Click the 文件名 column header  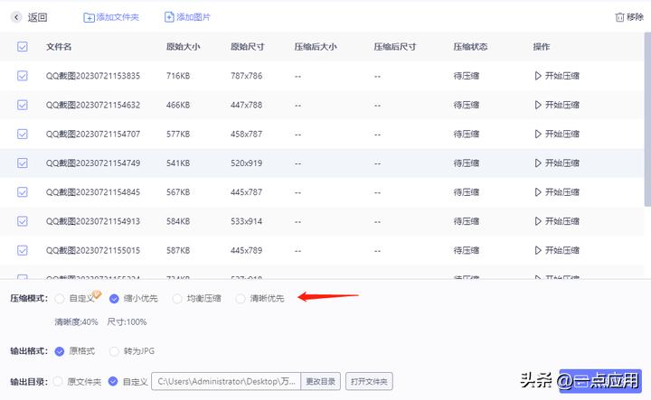pos(59,47)
